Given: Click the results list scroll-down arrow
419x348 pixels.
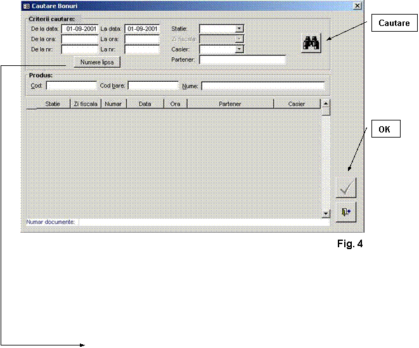Looking at the screenshot, I should coord(326,214).
